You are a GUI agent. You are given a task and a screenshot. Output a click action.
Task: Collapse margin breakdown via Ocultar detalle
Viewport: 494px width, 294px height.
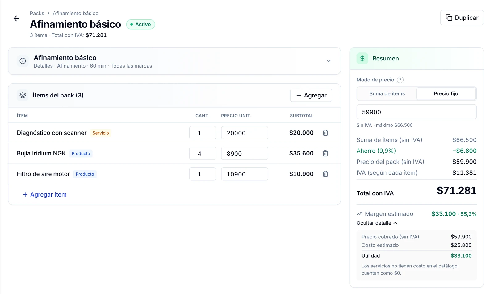377,223
